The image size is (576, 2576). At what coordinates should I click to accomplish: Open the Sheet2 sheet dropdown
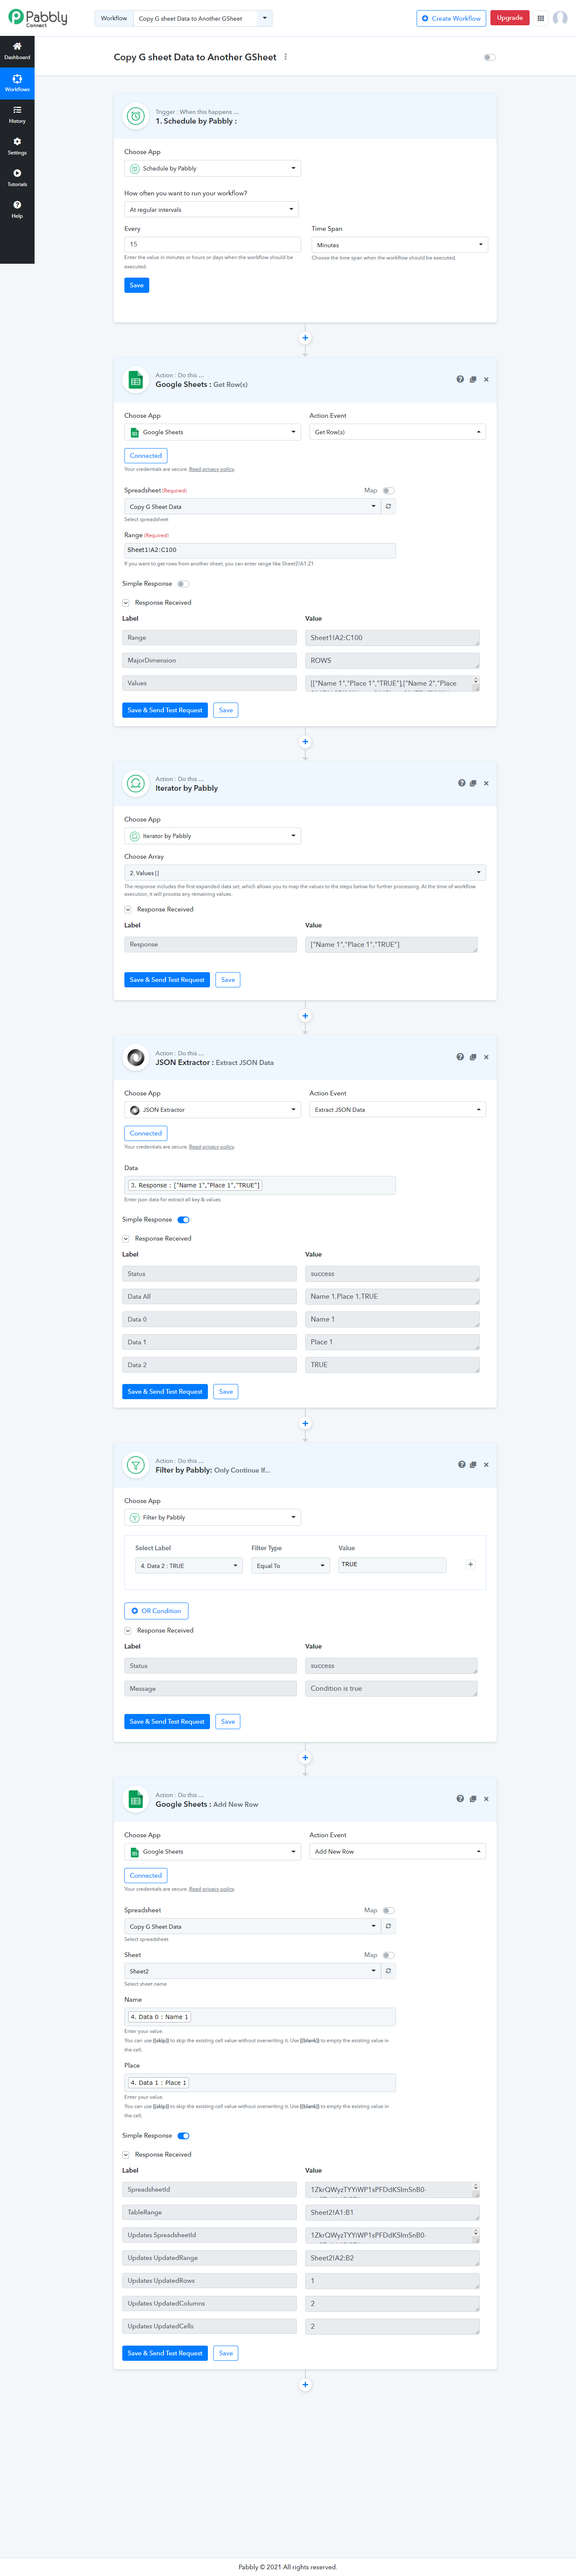[x=252, y=1970]
